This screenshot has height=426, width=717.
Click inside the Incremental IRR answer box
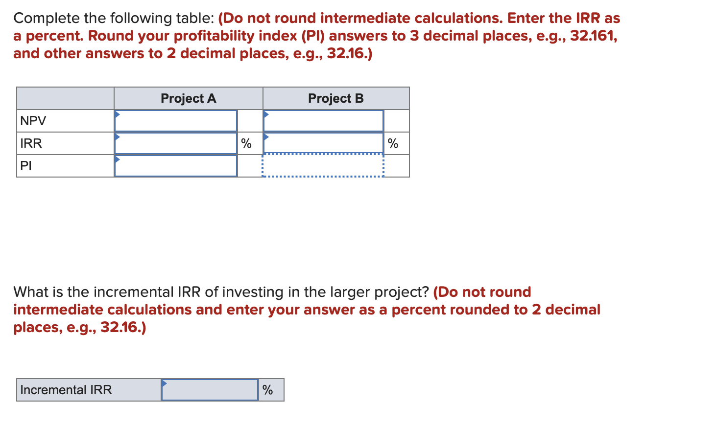(210, 390)
